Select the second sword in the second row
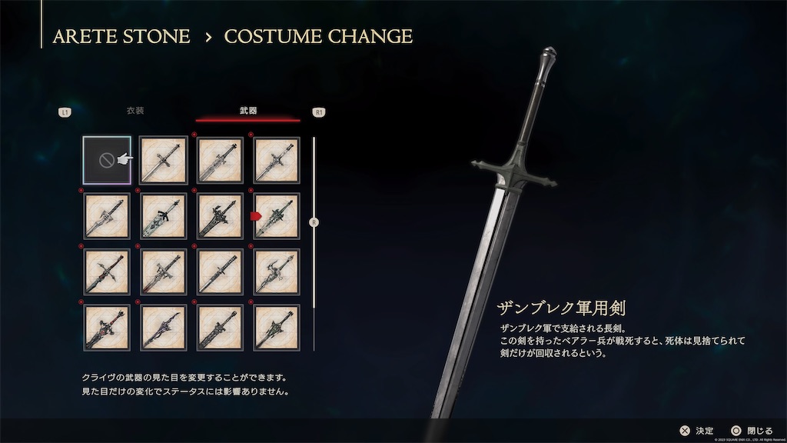This screenshot has width=787, height=443. coord(163,216)
